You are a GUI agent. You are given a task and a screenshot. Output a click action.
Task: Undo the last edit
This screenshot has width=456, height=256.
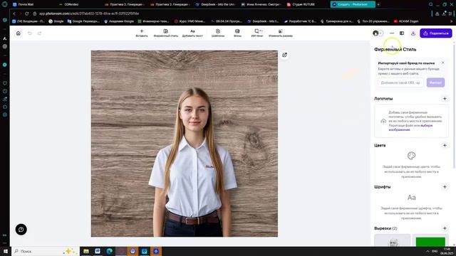point(30,33)
